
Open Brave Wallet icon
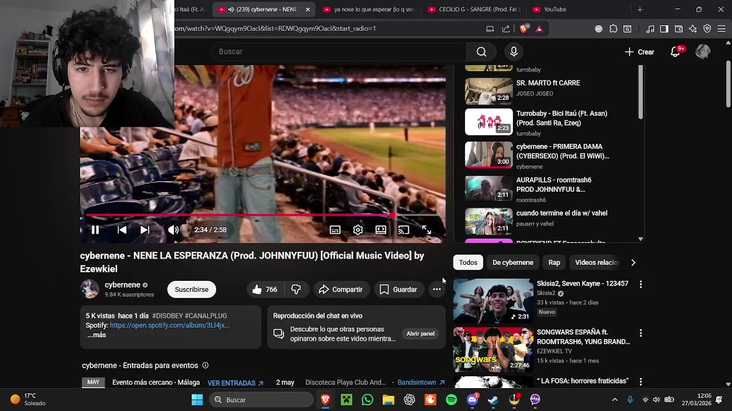pos(679,29)
